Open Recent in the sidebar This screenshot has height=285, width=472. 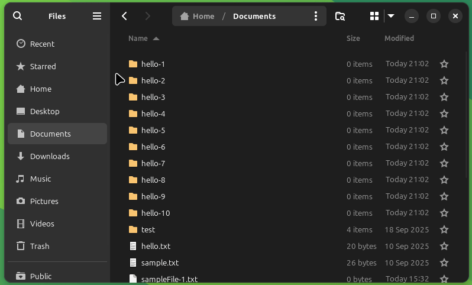[42, 44]
